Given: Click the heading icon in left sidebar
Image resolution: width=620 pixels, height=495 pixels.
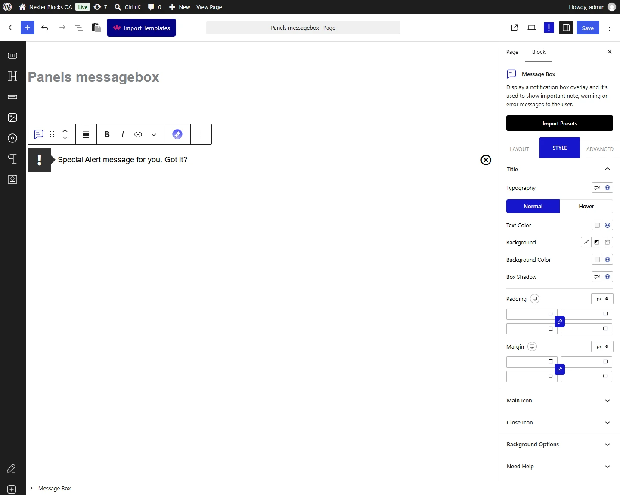Looking at the screenshot, I should coord(12,76).
